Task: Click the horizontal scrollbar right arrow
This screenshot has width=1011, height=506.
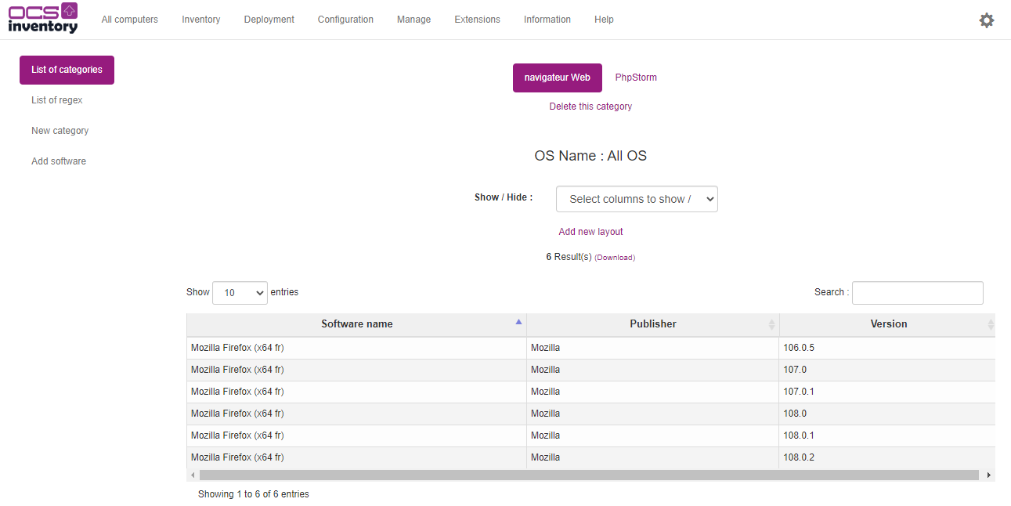Action: click(988, 475)
